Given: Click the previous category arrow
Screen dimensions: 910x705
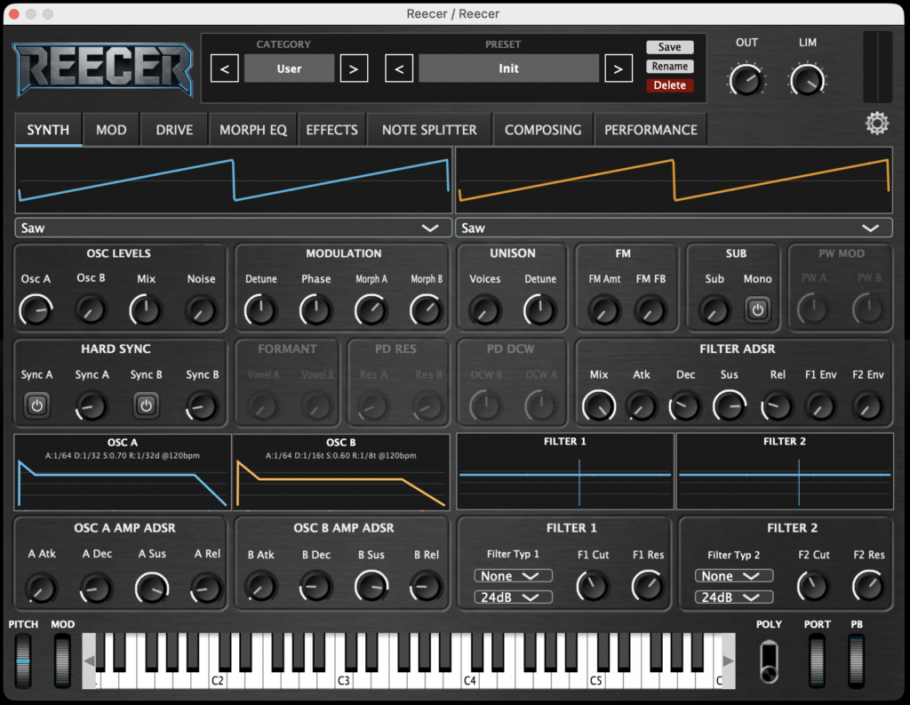Looking at the screenshot, I should pos(225,68).
